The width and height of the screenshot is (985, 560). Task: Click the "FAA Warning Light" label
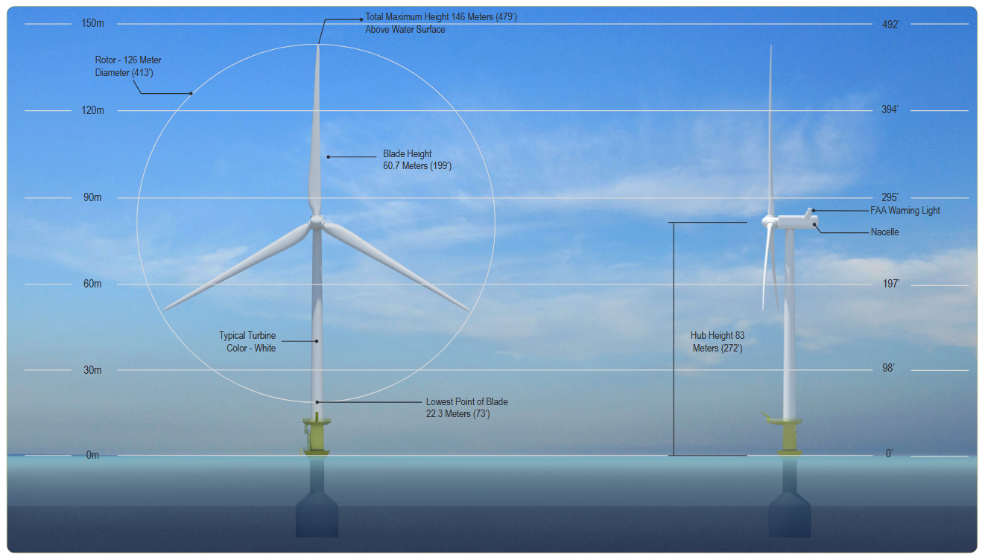pos(905,211)
